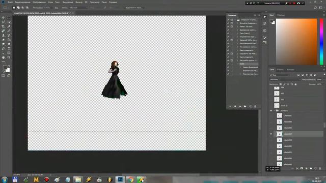The width and height of the screenshot is (326, 183).
Task: Expand the Цвета квадранта action
Action: 238,50
